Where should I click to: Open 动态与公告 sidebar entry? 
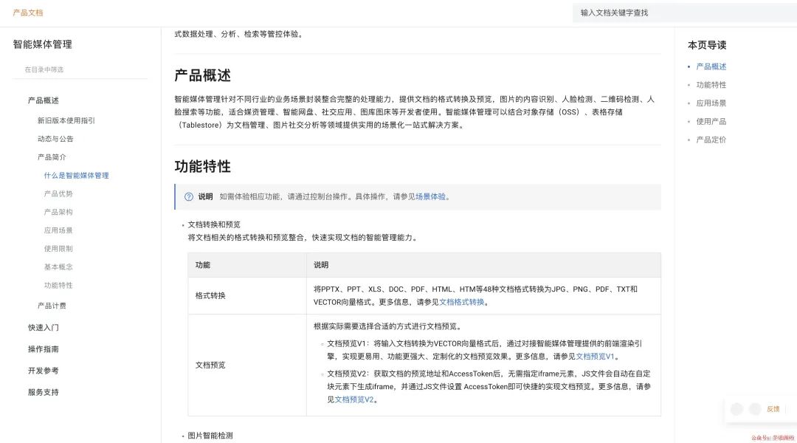point(55,139)
